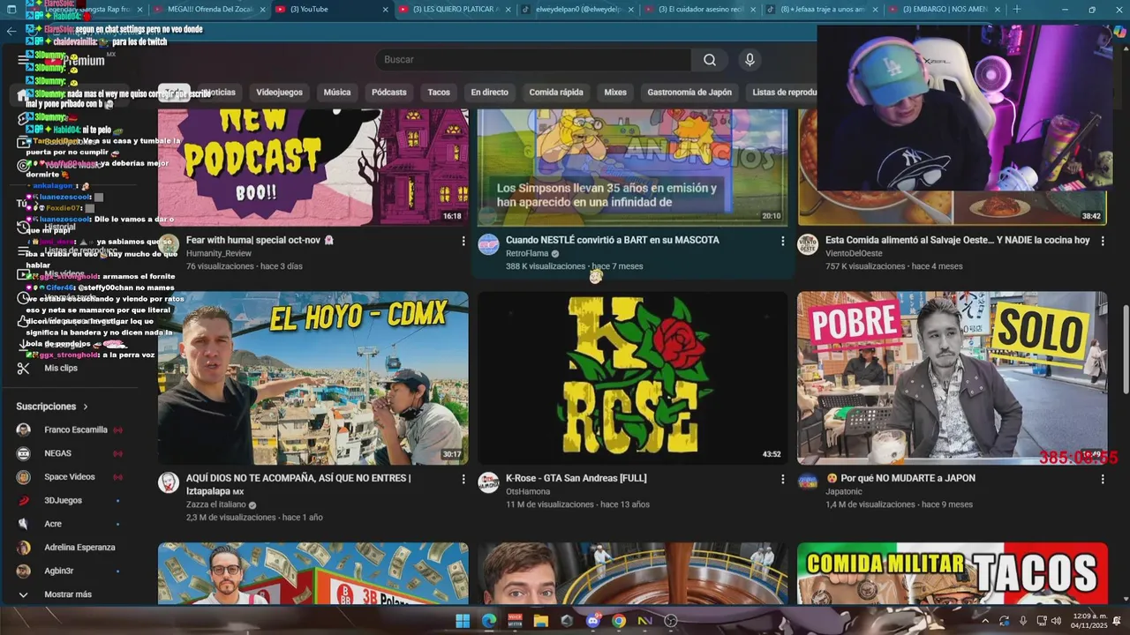The image size is (1130, 635).
Task: Play the POBRE SOLO Japan thumbnail
Action: (x=952, y=378)
